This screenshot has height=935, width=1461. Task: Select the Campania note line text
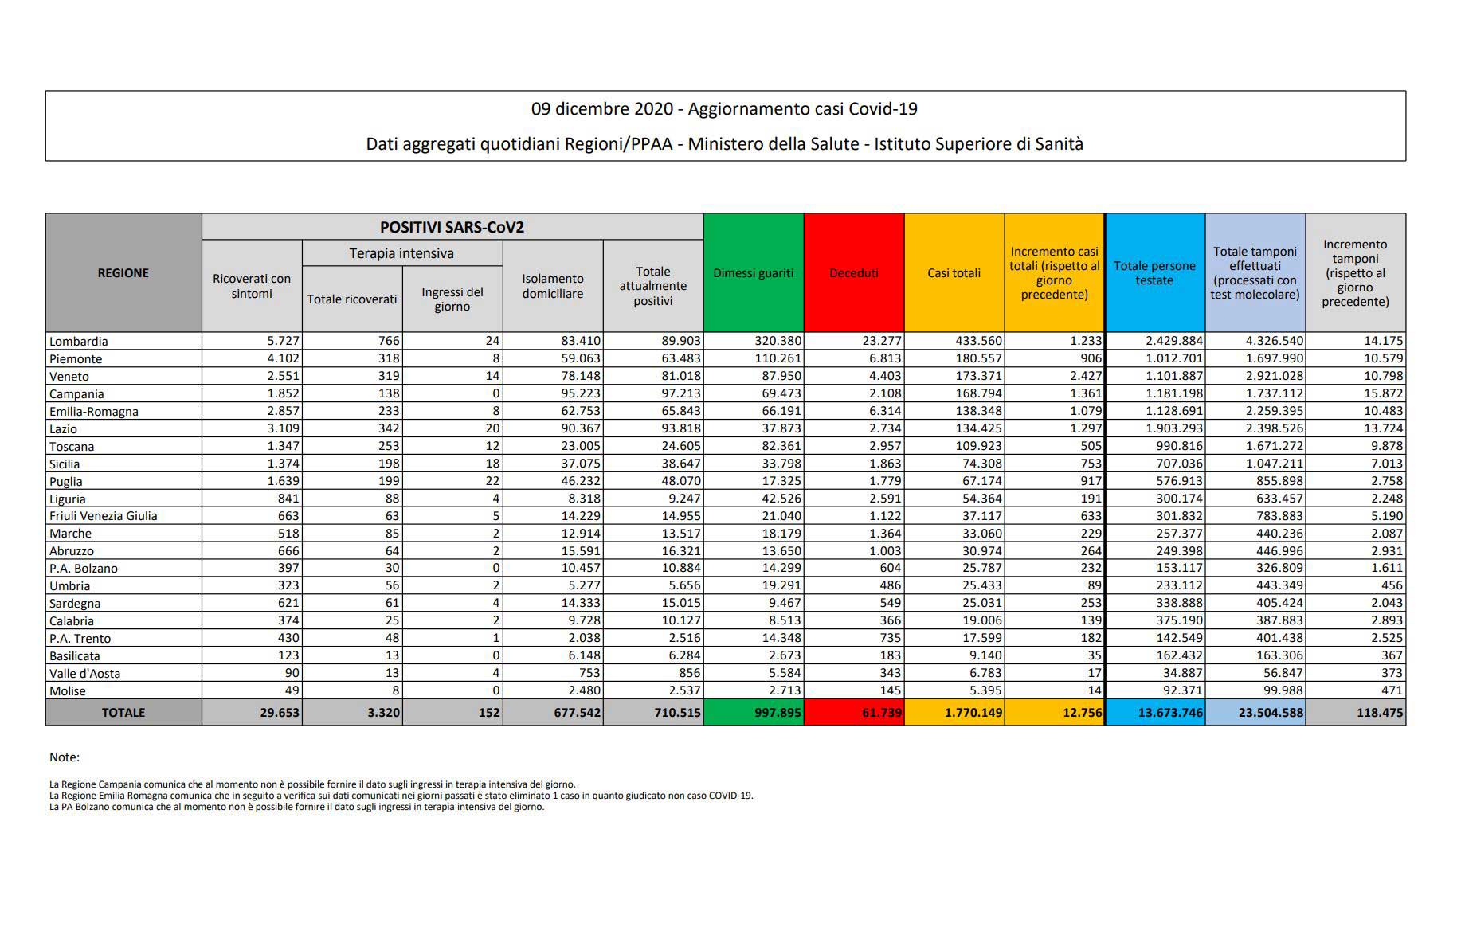click(312, 784)
